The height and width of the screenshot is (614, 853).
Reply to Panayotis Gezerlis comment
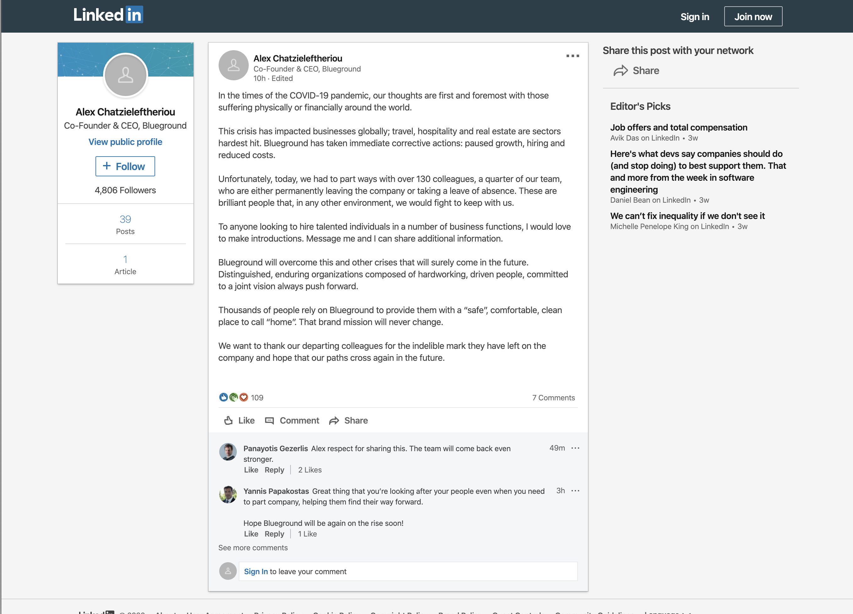coord(274,470)
